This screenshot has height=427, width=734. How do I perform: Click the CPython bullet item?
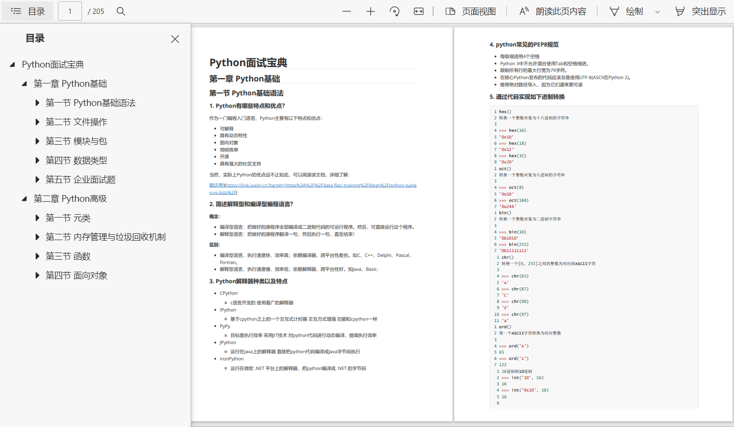click(x=229, y=293)
